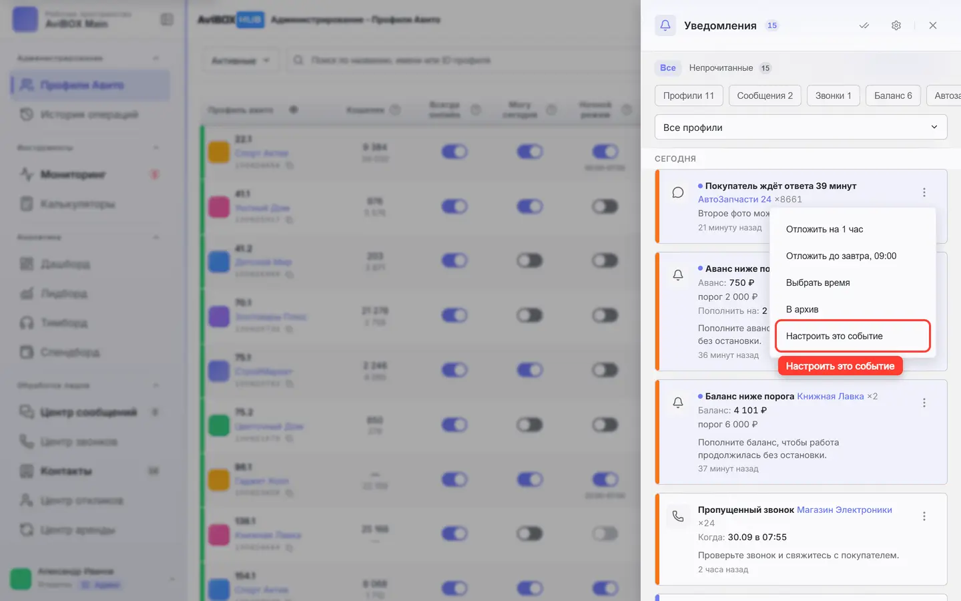Filter notifications by Сообщения 2 chip
The image size is (961, 601).
click(765, 95)
